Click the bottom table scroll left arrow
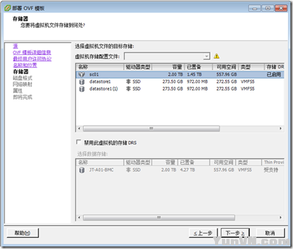The height and width of the screenshot is (249, 293). tap(79, 217)
